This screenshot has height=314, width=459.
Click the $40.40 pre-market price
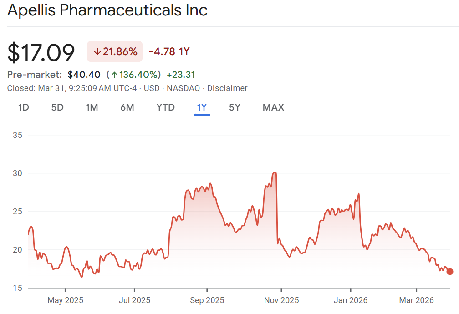[84, 75]
